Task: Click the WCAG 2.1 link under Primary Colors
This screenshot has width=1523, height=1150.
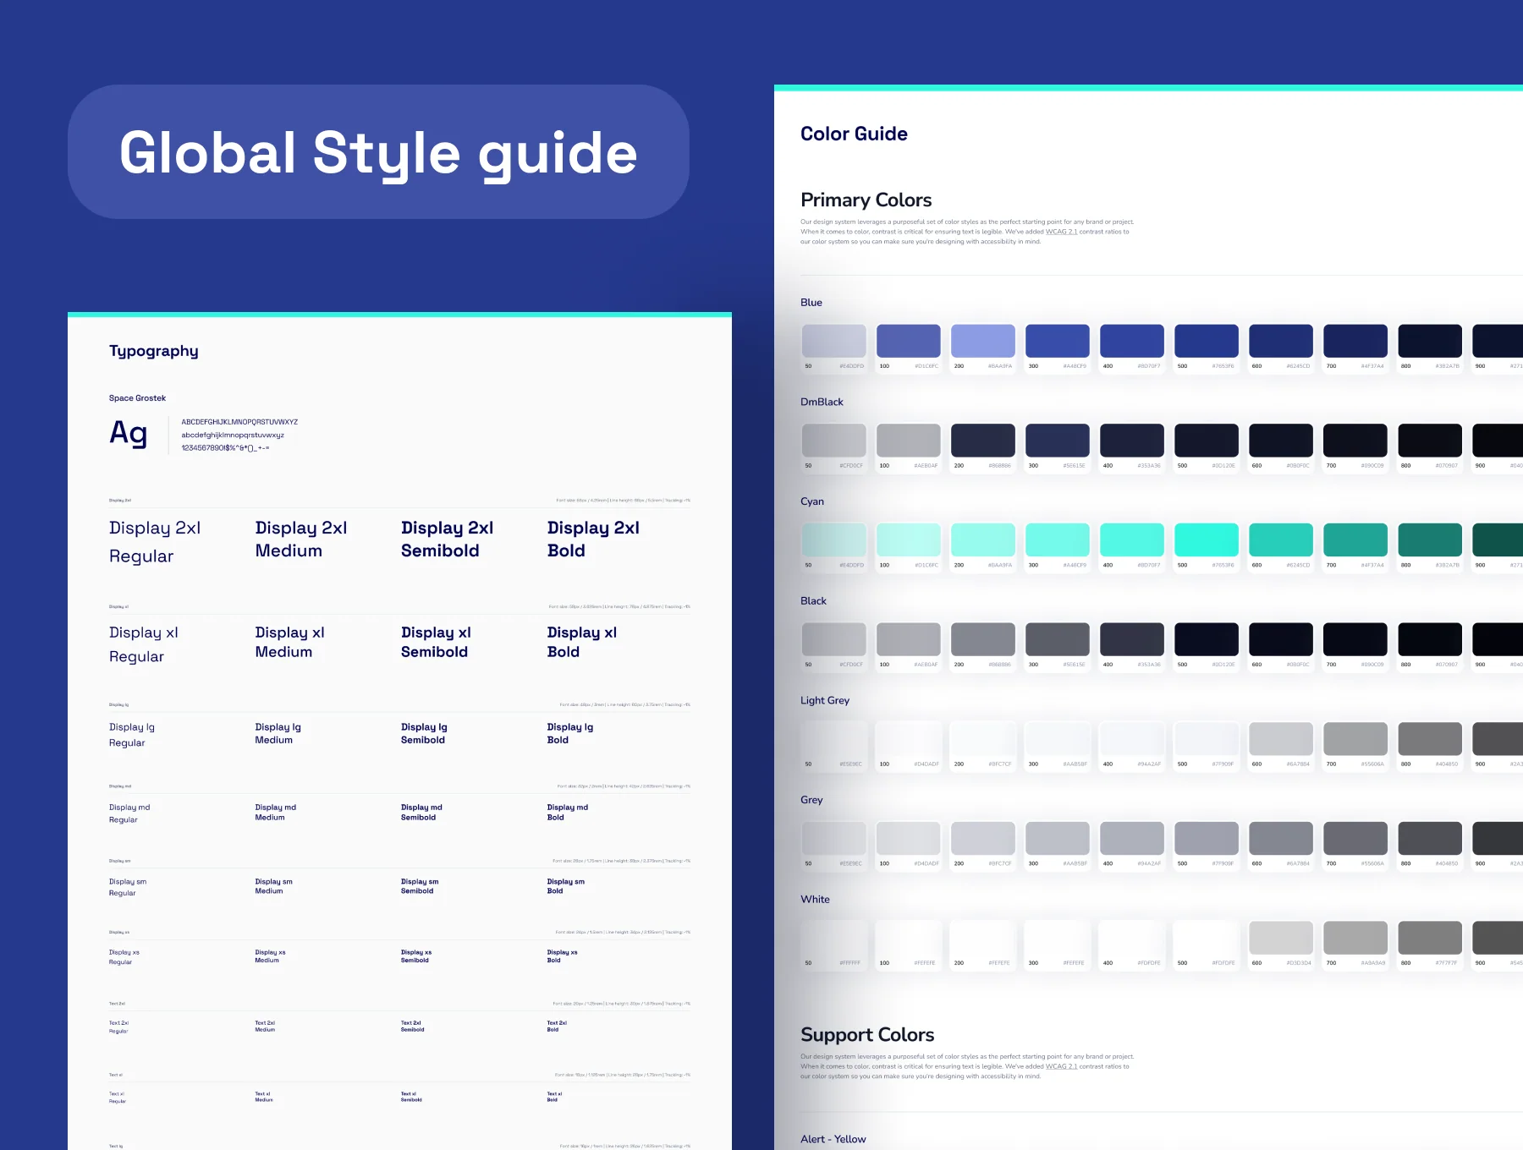Action: [1061, 232]
